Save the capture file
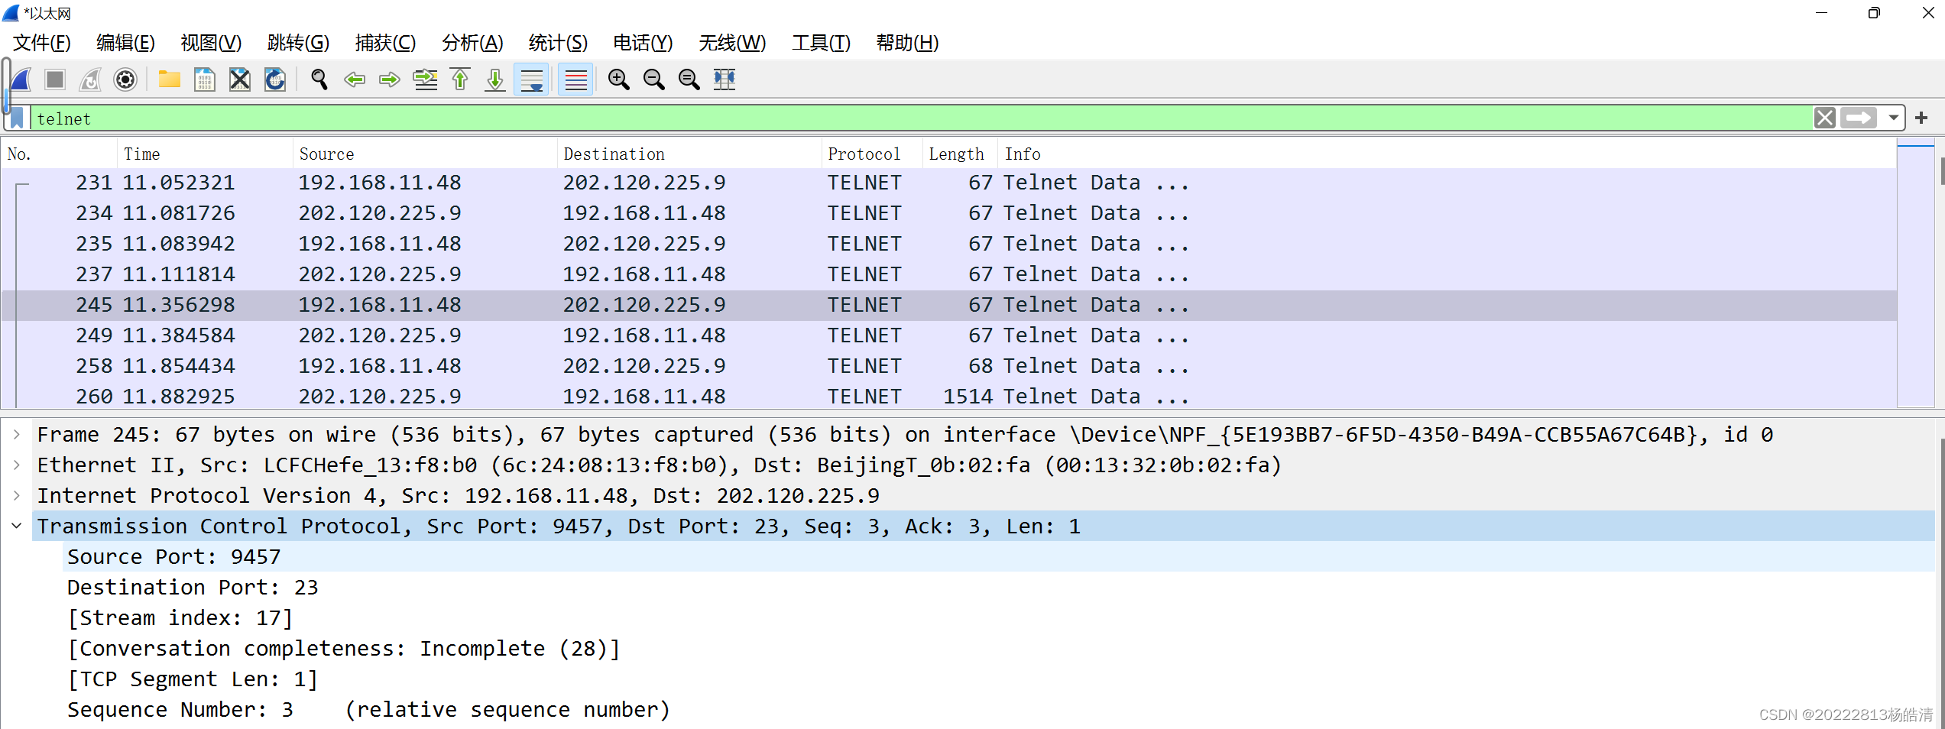This screenshot has width=1945, height=729. [x=205, y=79]
